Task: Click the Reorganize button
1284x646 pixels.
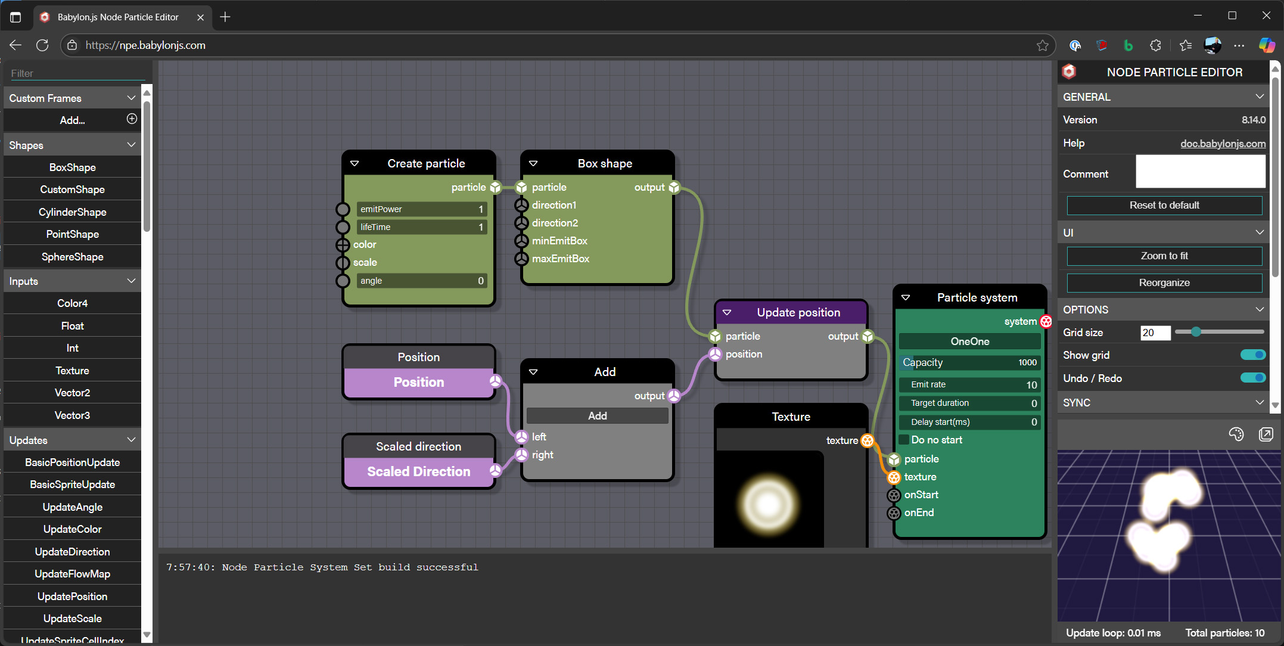Action: pyautogui.click(x=1164, y=282)
